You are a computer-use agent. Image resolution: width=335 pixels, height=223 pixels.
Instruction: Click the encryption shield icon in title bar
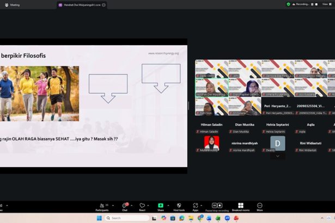[289, 4]
